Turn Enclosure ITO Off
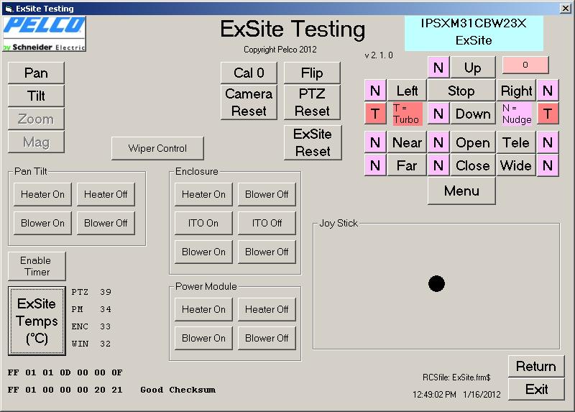Screen dimensions: 575x412 click(267, 223)
